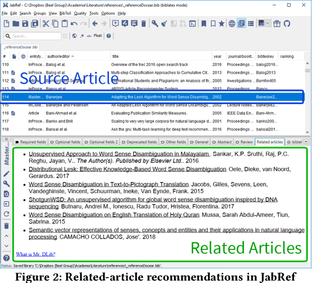Sort by the author/editor column header
Viewport: 312px width, 283px height.
(x=78, y=57)
